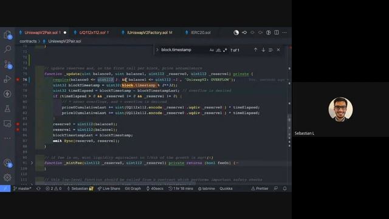Switch to the IERC20.sol tab
Viewport: 389px width, 219px height.
(x=201, y=32)
